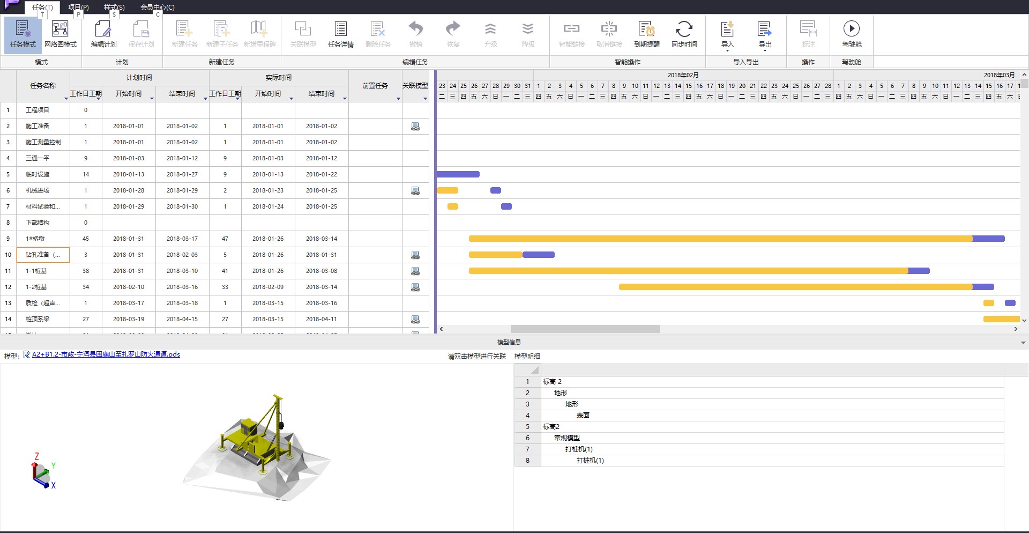The width and height of the screenshot is (1029, 533).
Task: Open the 任务(T) ribbon tab
Action: click(x=42, y=8)
